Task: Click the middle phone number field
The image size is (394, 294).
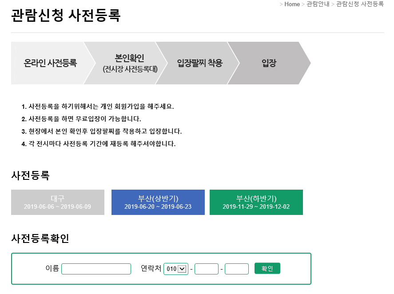Action: tap(207, 269)
